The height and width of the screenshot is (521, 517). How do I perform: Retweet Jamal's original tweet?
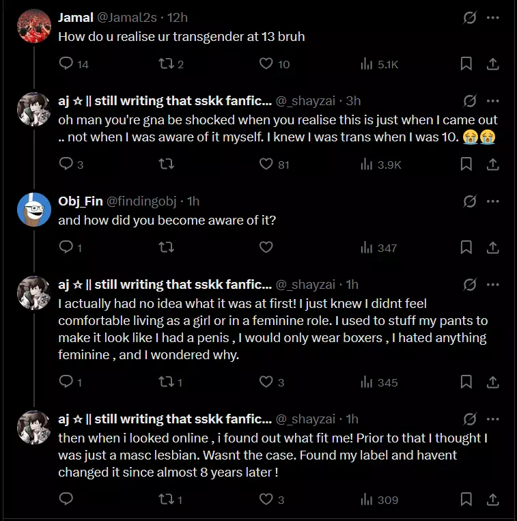point(166,64)
